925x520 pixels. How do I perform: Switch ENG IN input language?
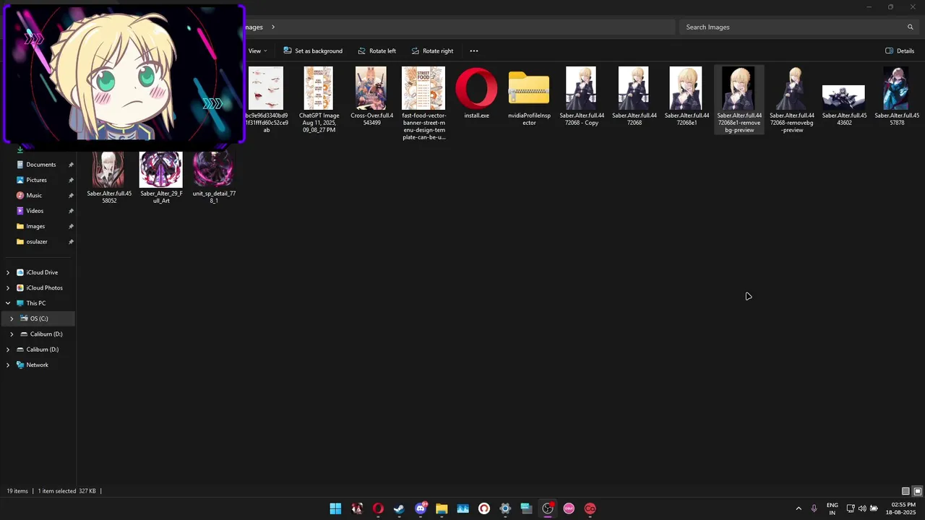tap(832, 508)
